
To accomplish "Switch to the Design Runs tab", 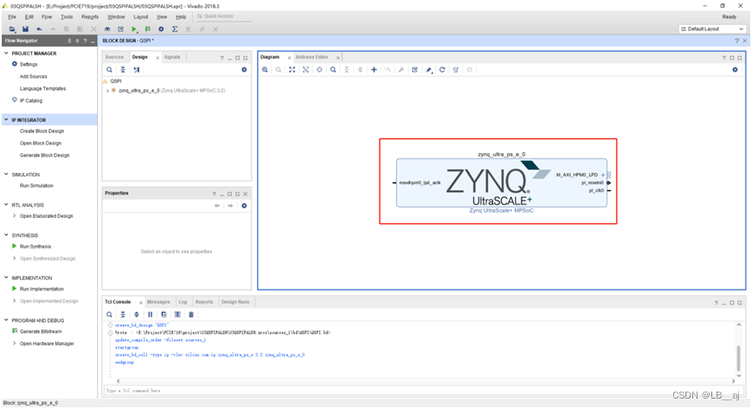I will click(x=235, y=302).
